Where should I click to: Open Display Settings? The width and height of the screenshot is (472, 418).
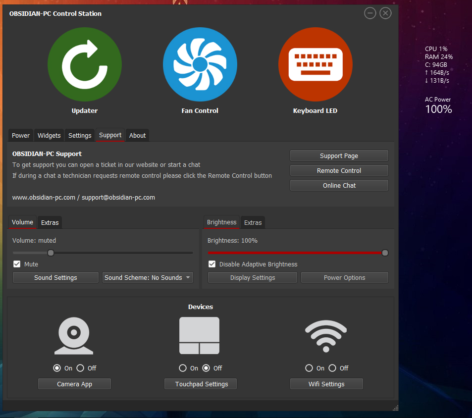point(252,277)
